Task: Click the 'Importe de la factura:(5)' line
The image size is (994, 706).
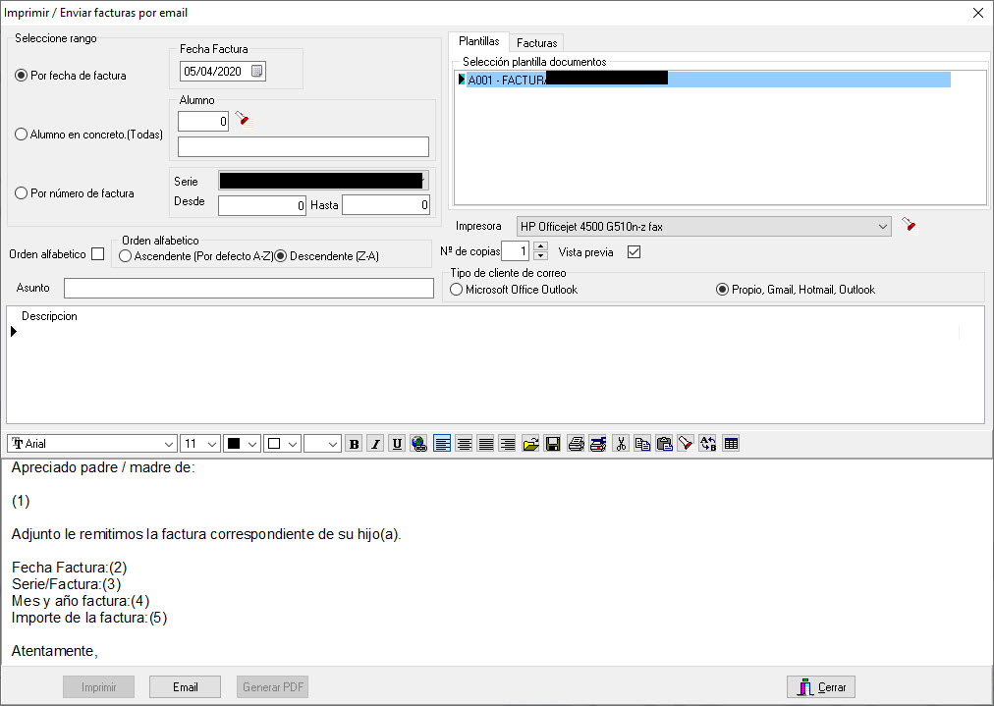Action: [x=89, y=618]
